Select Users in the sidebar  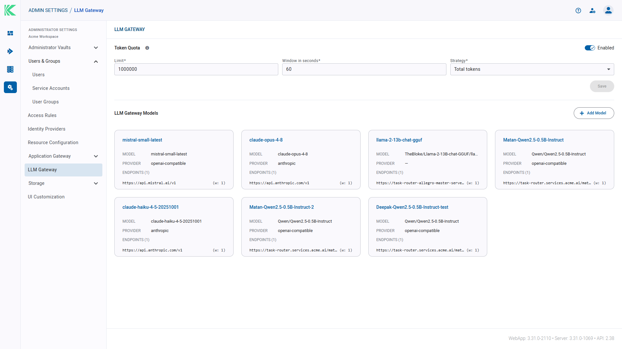point(39,75)
